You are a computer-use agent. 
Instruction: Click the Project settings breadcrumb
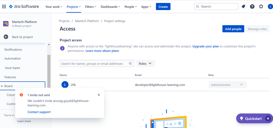(115, 21)
